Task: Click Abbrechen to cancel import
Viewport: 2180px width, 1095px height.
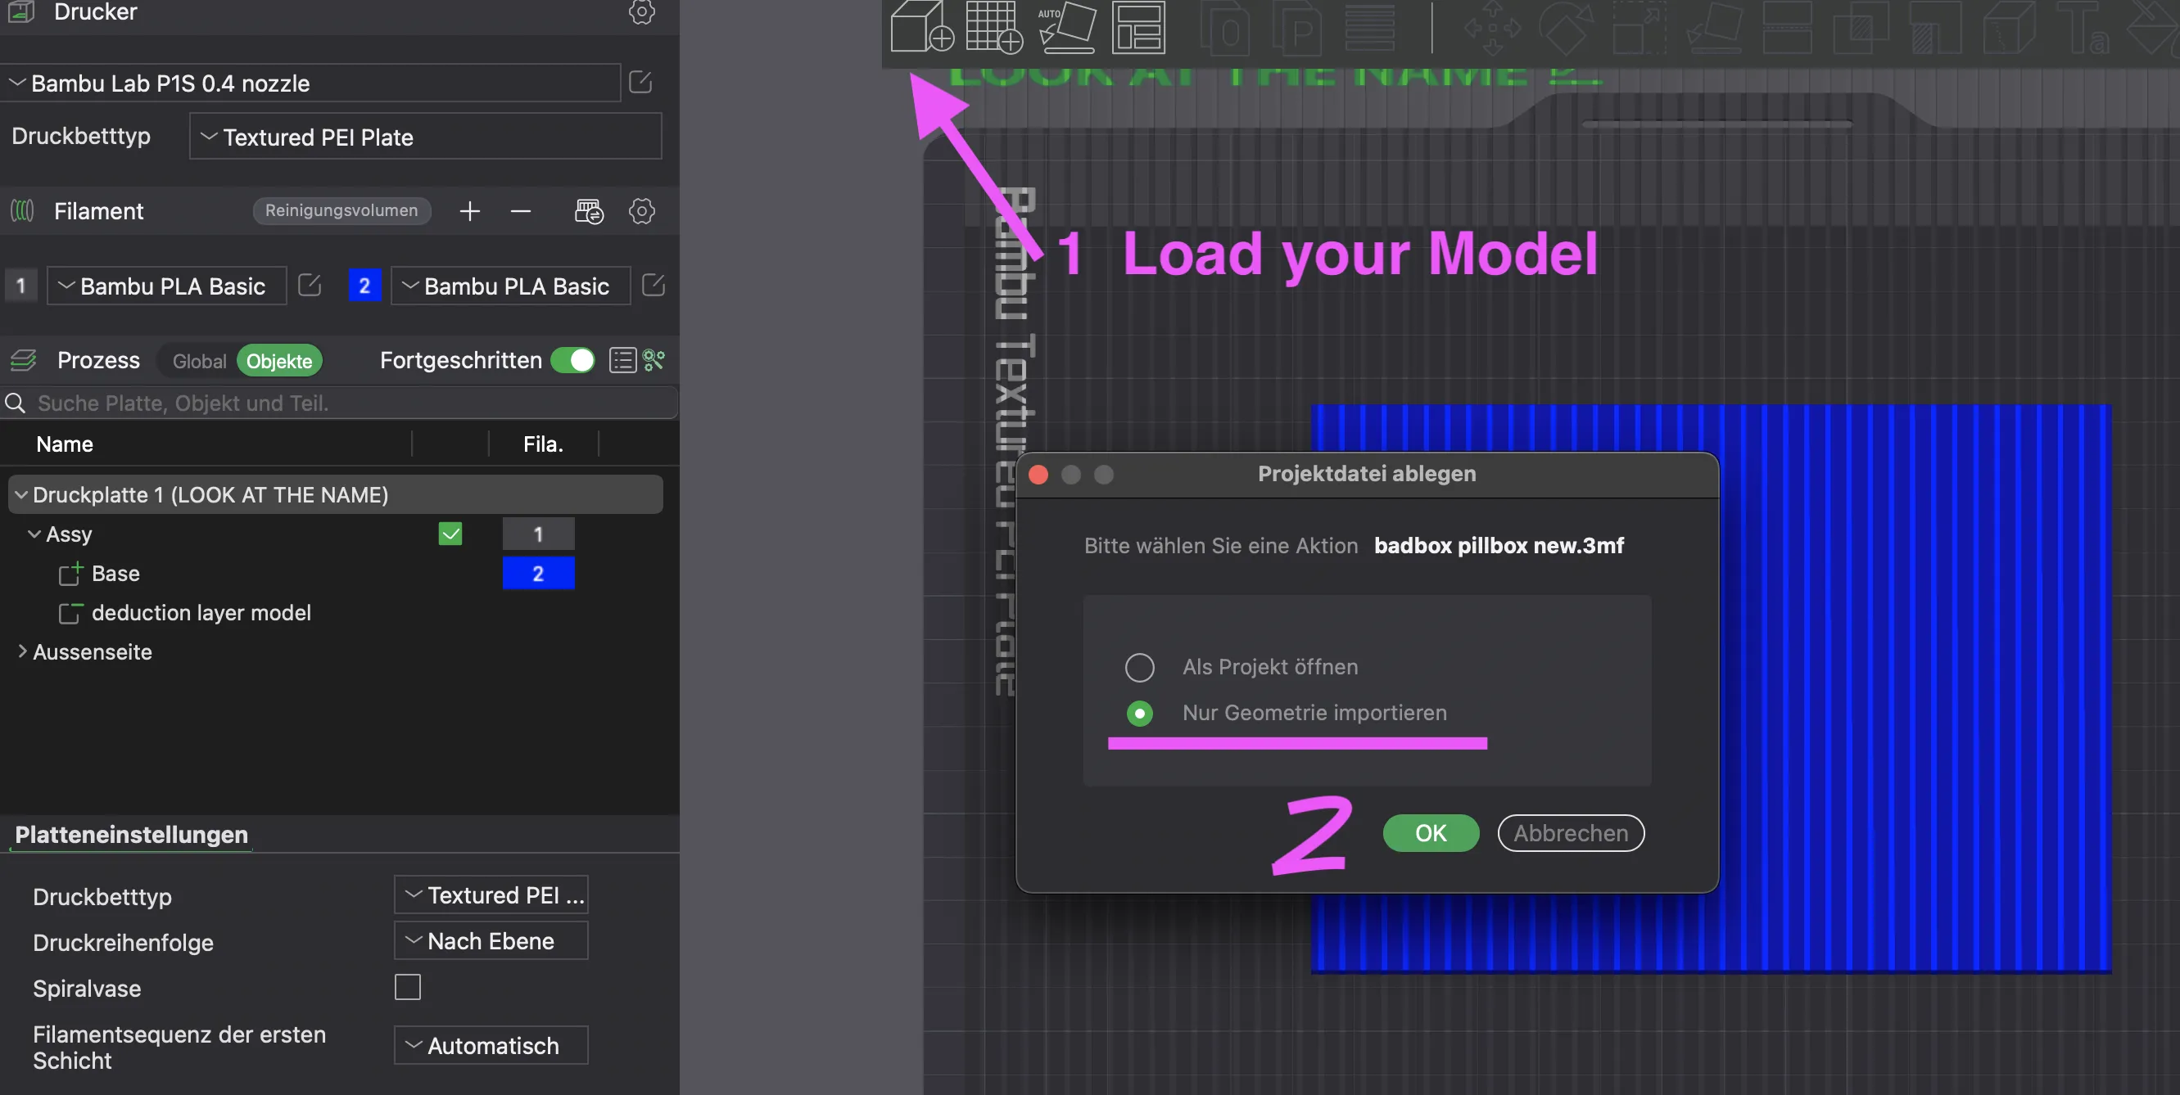Action: [1570, 833]
